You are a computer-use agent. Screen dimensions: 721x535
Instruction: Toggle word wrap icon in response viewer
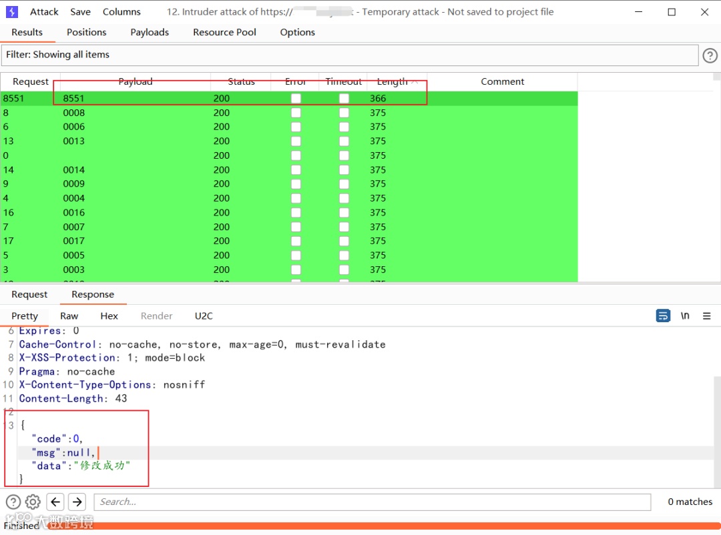[663, 316]
